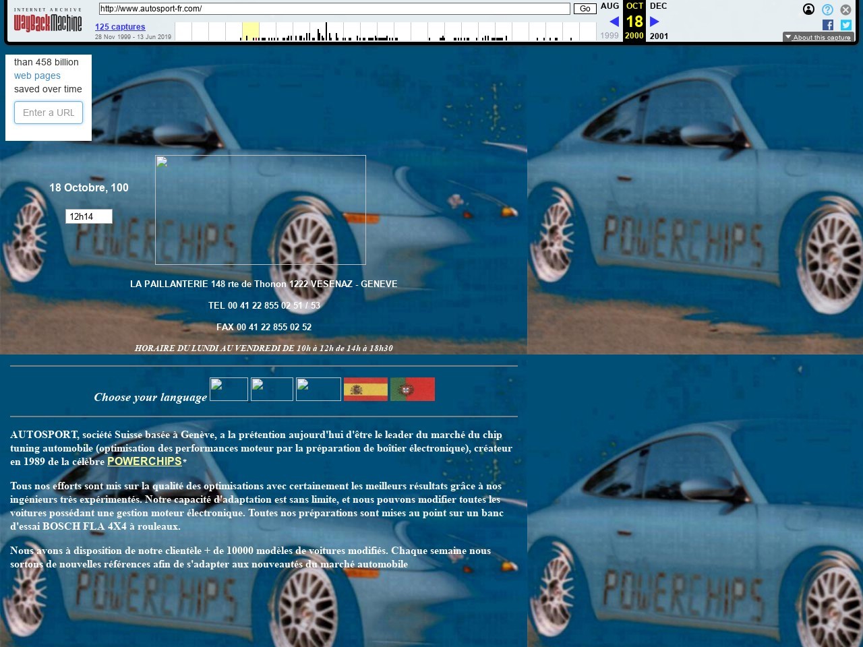Share capture on Facebook
863x647 pixels.
[x=828, y=25]
